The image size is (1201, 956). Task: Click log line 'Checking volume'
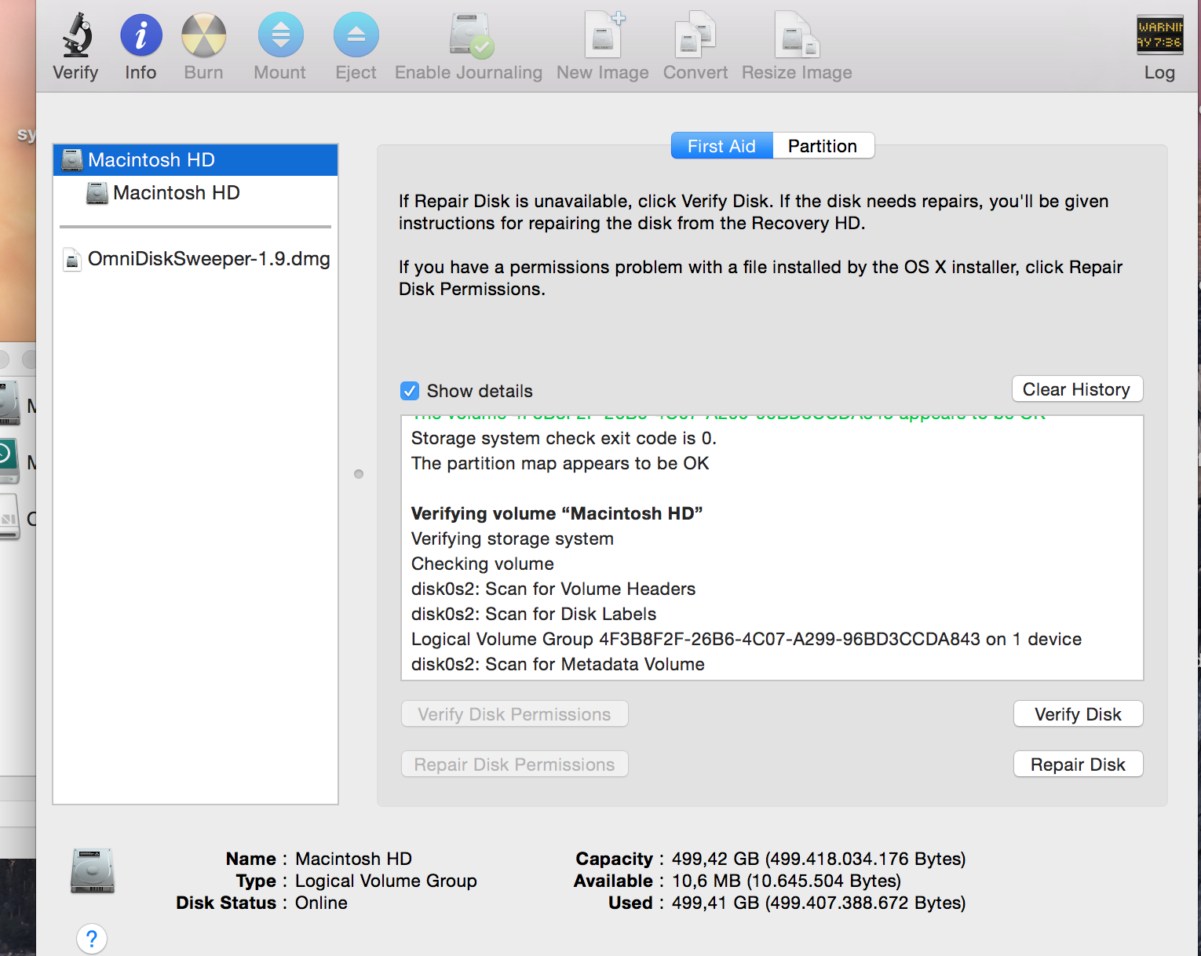483,564
